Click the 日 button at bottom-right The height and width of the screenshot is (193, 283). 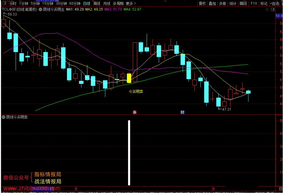[x=281, y=189]
